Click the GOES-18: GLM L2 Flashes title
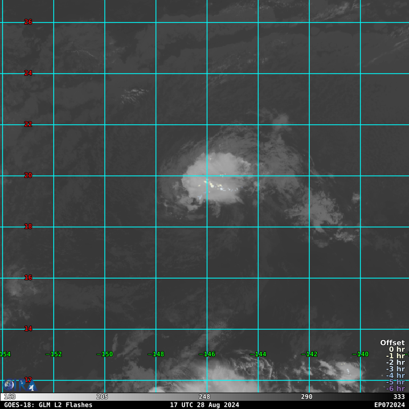The width and height of the screenshot is (409, 409). (x=48, y=405)
